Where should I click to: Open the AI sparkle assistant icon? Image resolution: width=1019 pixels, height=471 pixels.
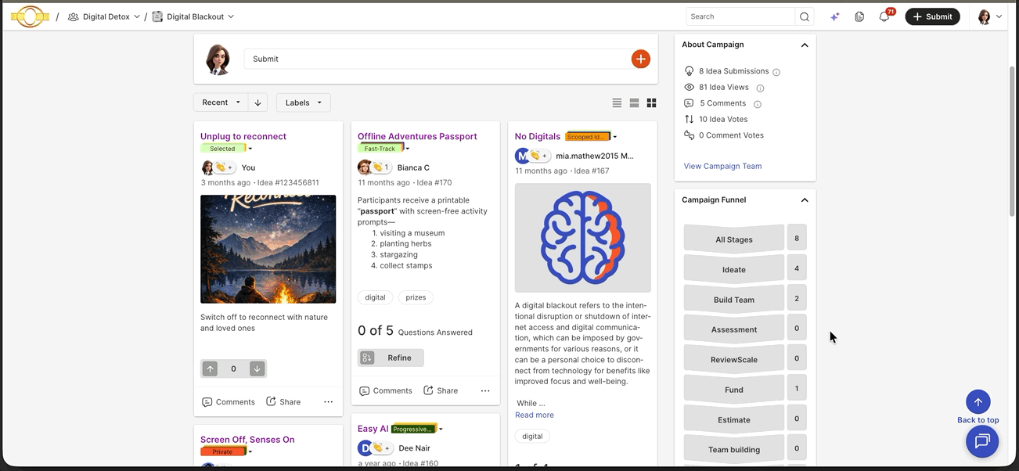[835, 16]
